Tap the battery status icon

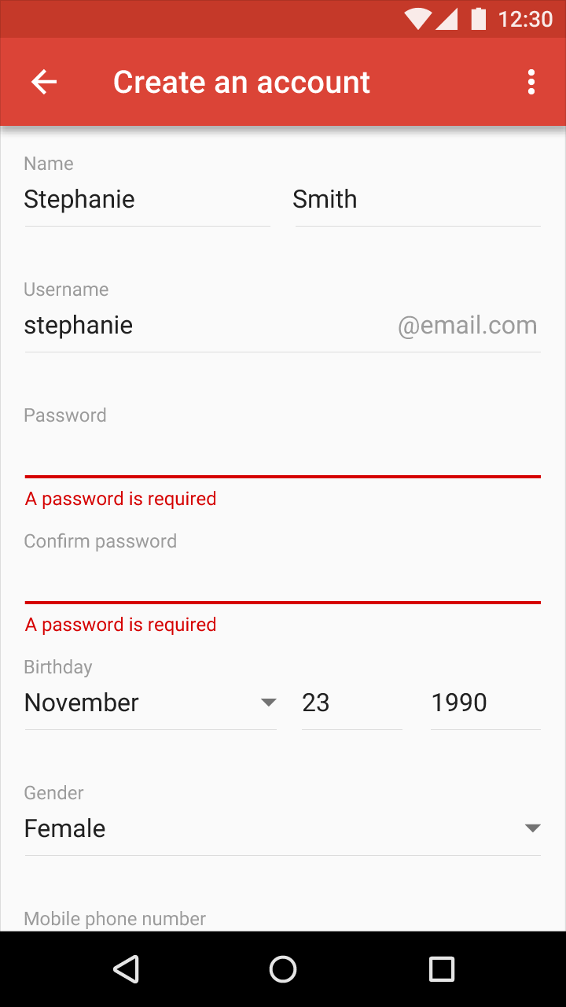click(478, 18)
